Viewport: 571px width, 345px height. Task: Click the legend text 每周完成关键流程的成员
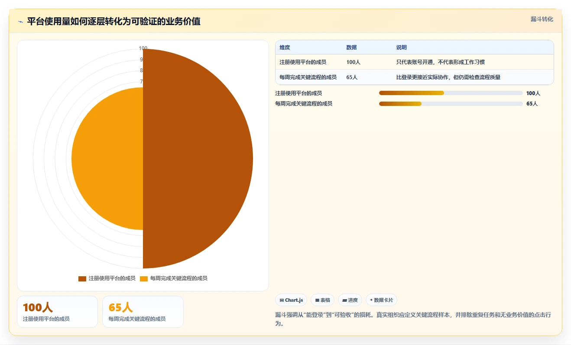pos(179,278)
